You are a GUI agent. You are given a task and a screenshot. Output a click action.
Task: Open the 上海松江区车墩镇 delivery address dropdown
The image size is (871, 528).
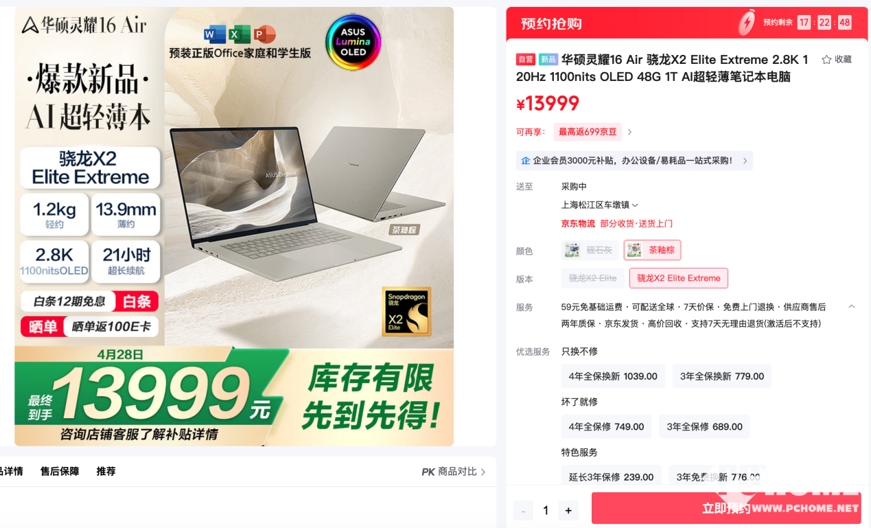coord(600,205)
